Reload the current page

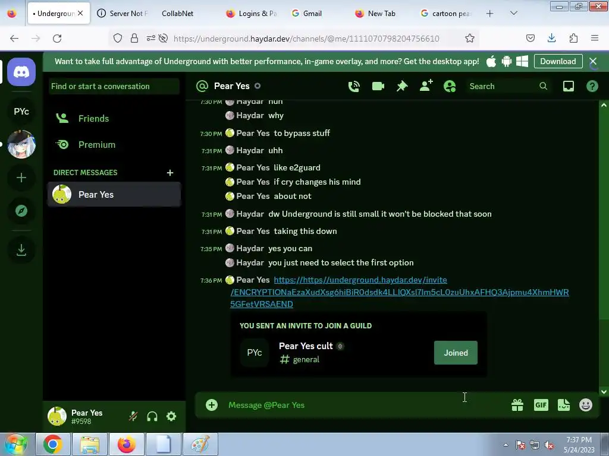57,39
